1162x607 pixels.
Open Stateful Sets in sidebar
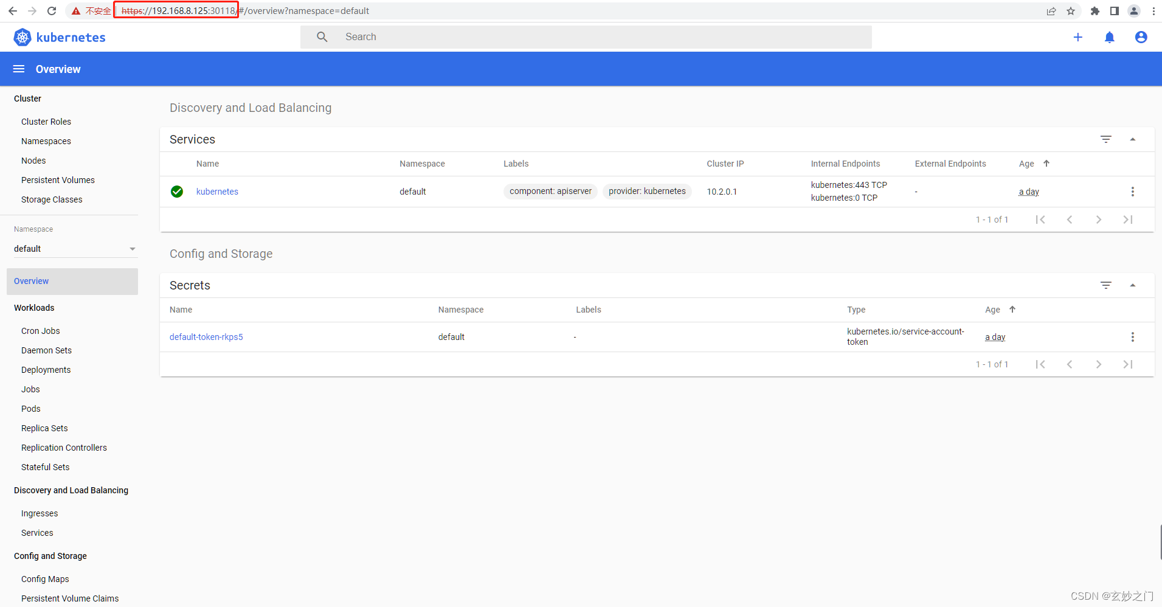point(45,467)
